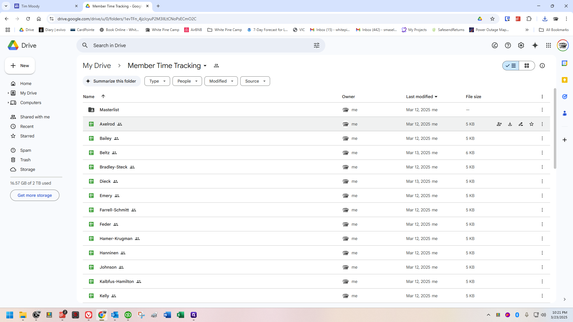Open the Google apps grid
The height and width of the screenshot is (322, 573).
(549, 45)
